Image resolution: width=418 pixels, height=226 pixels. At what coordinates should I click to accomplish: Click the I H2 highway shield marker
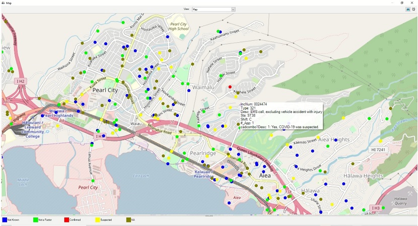coord(21,81)
